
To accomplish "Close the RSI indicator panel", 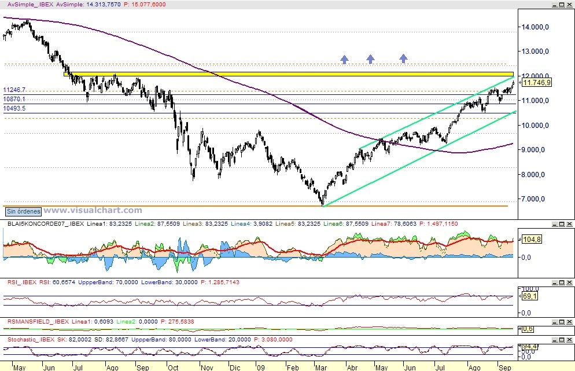I will coord(569,282).
